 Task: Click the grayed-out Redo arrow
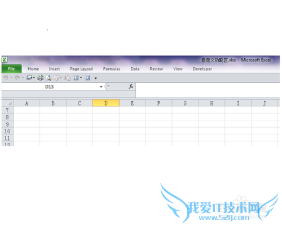pos(17,77)
